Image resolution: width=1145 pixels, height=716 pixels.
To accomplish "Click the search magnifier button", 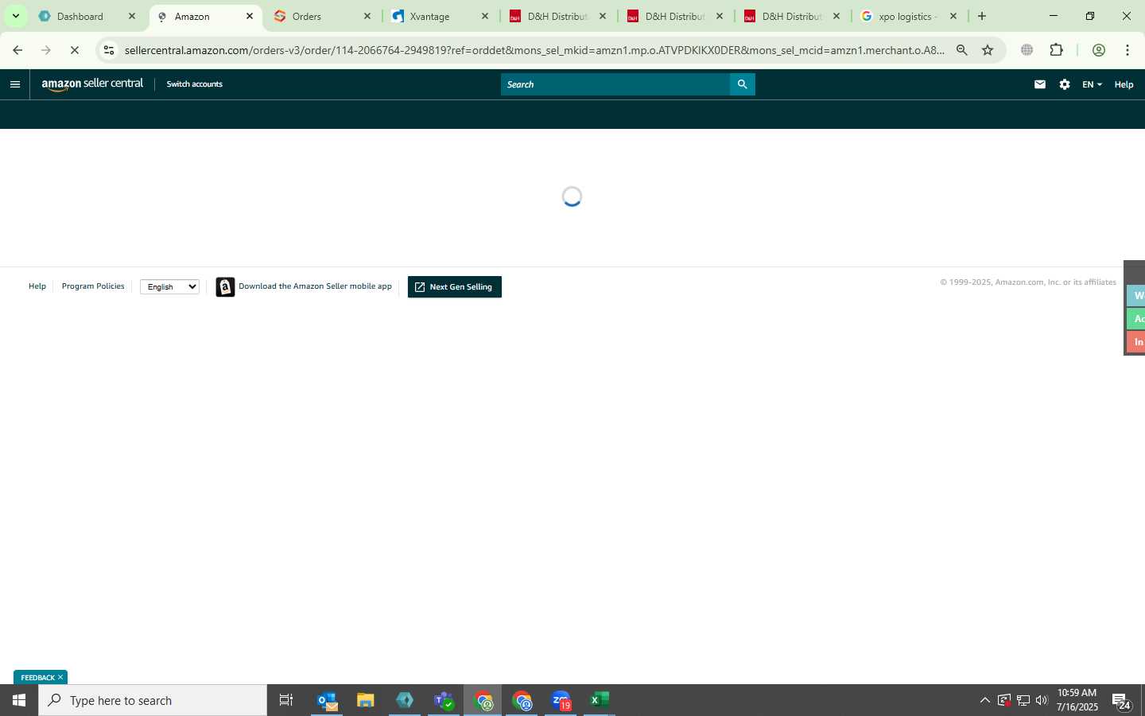I will (742, 84).
